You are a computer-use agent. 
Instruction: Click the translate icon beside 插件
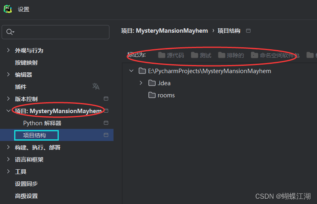point(96,86)
